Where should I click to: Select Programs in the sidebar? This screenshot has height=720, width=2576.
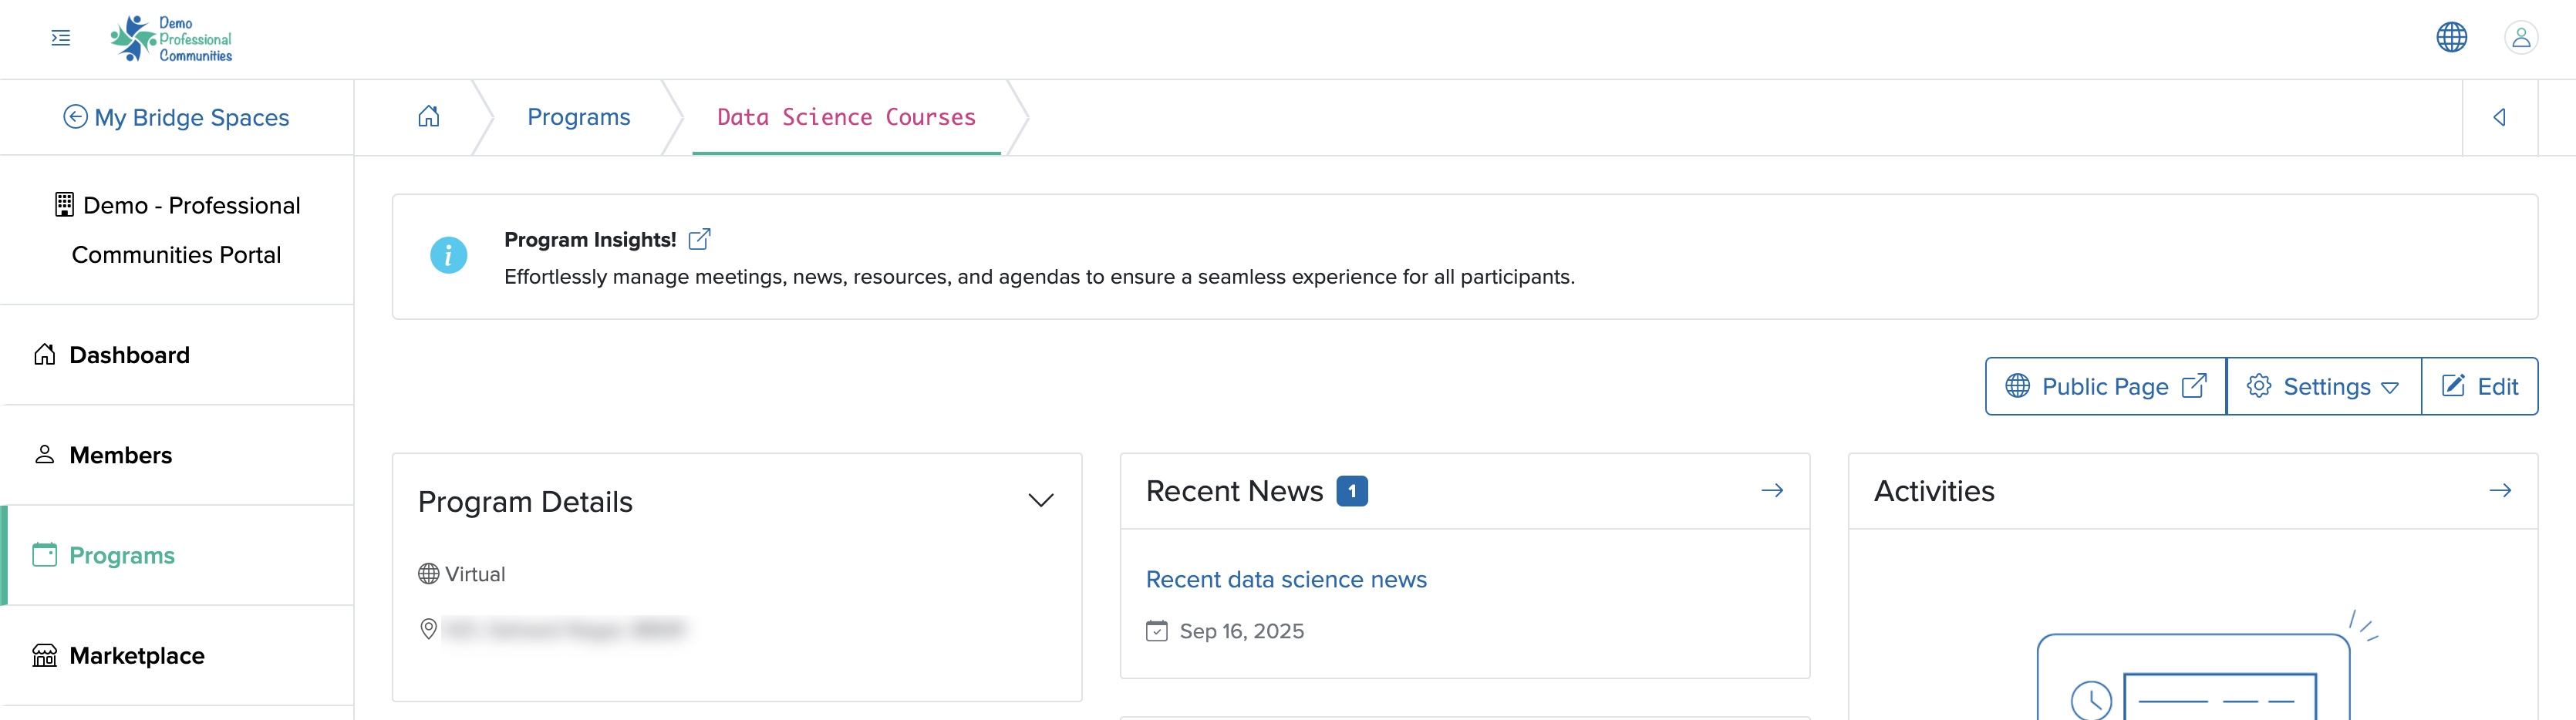178,555
